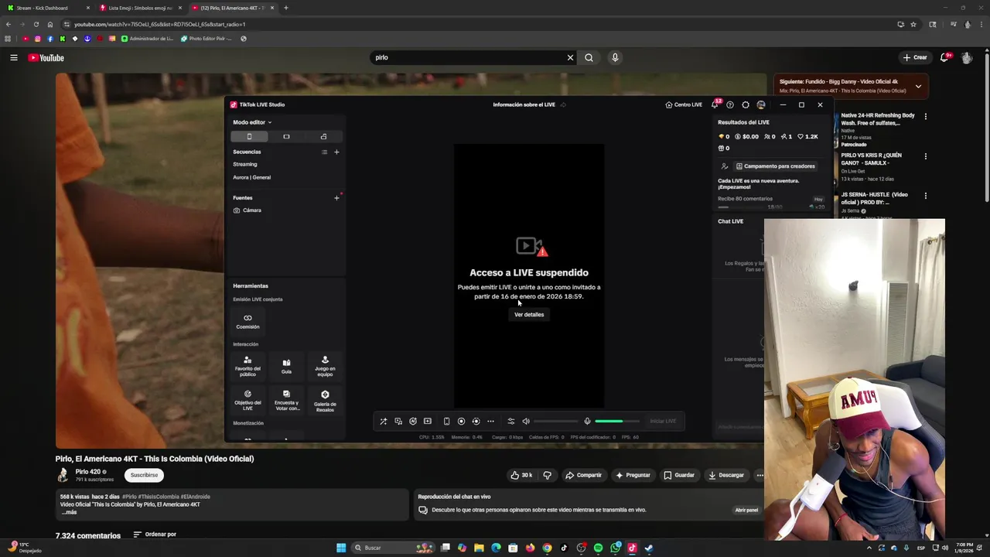990x557 pixels.
Task: Open options for Native body wash ad
Action: pos(926,117)
